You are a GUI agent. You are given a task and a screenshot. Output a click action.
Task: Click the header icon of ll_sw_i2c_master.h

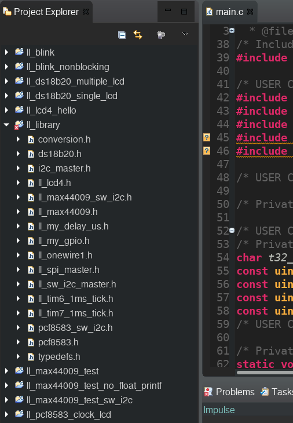[31, 285]
